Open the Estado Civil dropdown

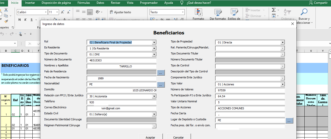[154, 114]
